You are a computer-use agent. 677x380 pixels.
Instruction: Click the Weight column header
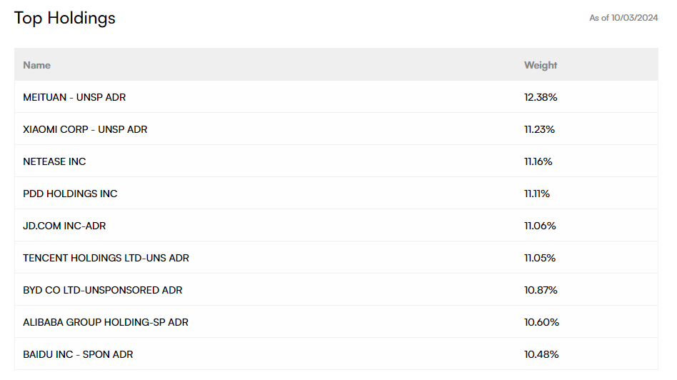click(x=541, y=65)
